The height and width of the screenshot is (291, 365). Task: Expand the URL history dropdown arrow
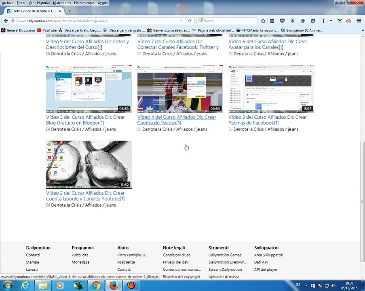click(181, 21)
